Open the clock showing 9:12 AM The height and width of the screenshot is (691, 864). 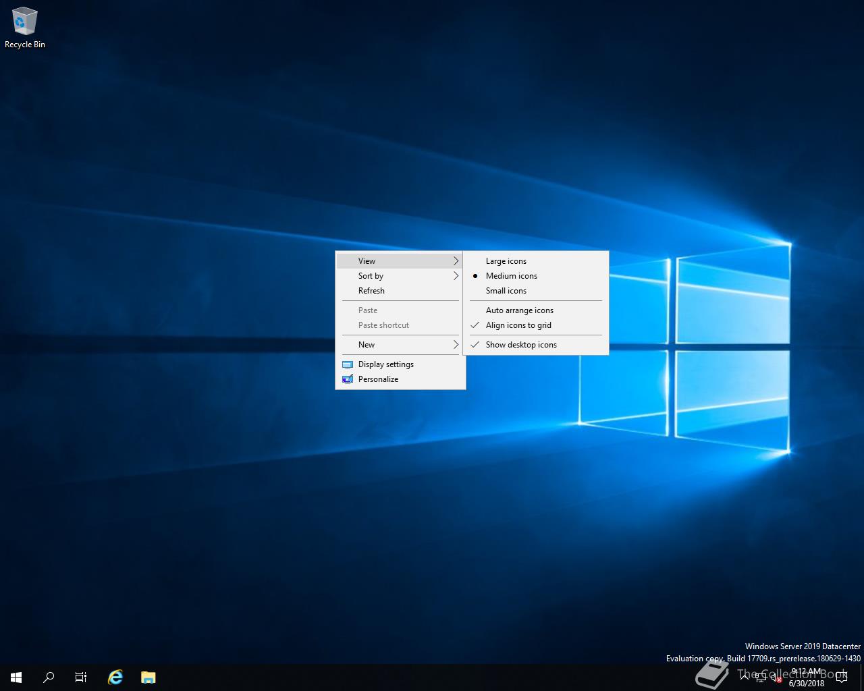pyautogui.click(x=807, y=678)
